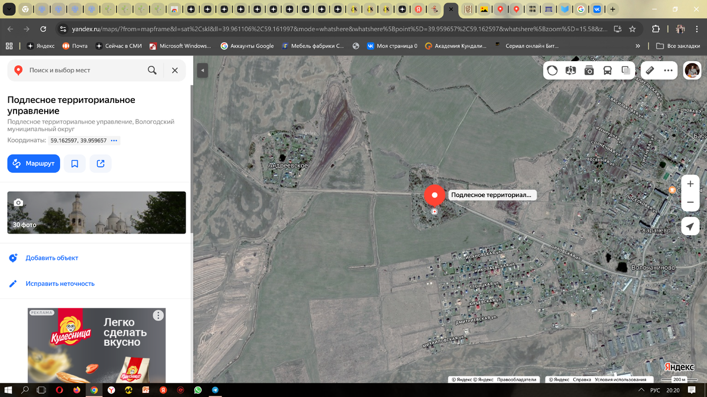Click the Андреевское village label on map
The image size is (707, 397).
288,166
